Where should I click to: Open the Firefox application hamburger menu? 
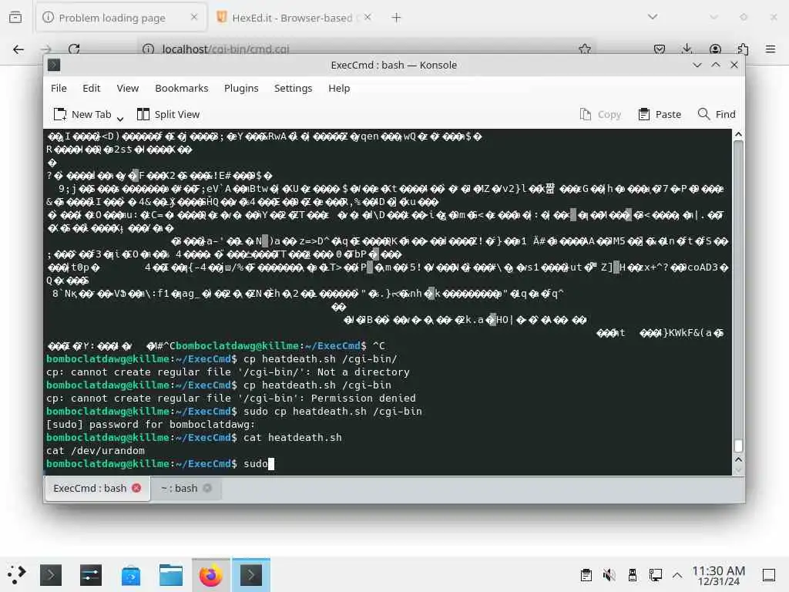pyautogui.click(x=771, y=49)
